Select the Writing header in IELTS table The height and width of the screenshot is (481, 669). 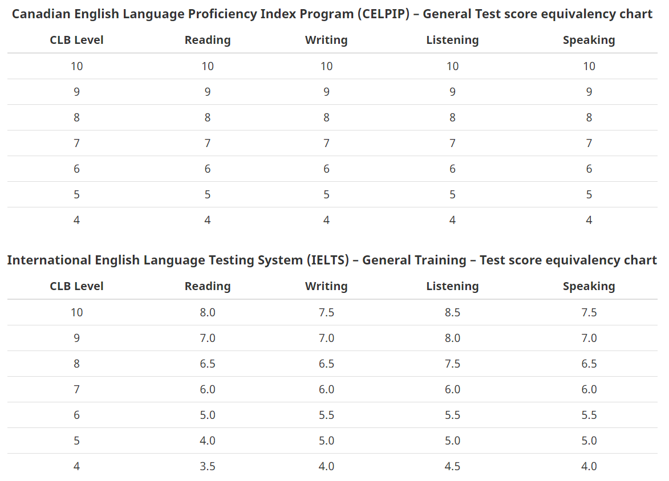[x=326, y=286]
